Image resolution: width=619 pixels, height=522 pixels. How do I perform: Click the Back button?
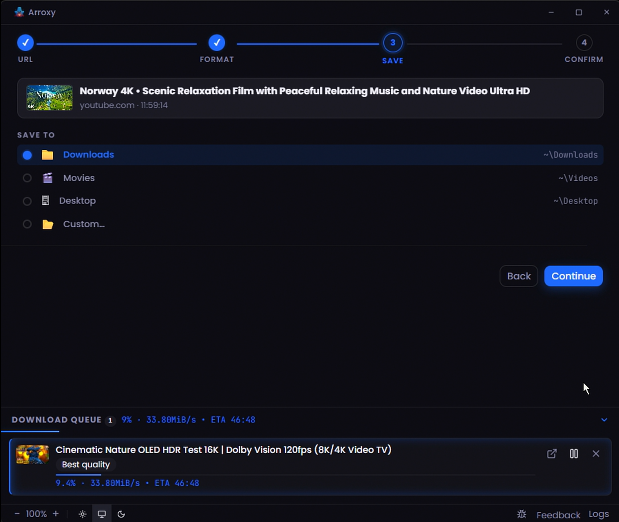pyautogui.click(x=519, y=276)
